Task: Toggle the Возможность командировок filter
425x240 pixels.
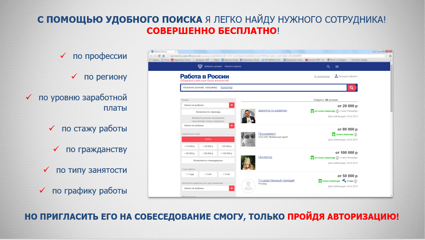Action: (x=208, y=160)
